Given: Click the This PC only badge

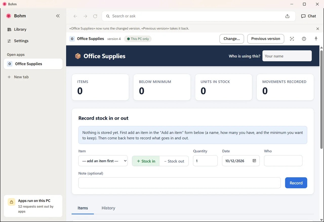Looking at the screenshot, I should [138, 39].
